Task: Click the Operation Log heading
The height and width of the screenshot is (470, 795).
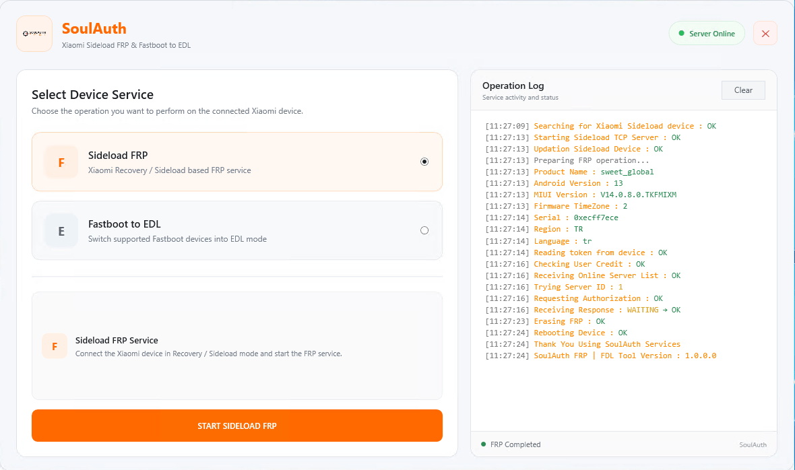Action: 513,86
